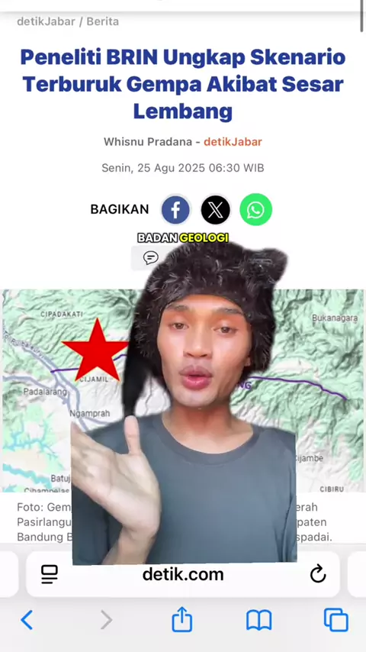The image size is (366, 652).
Task: Open the Berita breadcrumb section
Action: pos(103,21)
